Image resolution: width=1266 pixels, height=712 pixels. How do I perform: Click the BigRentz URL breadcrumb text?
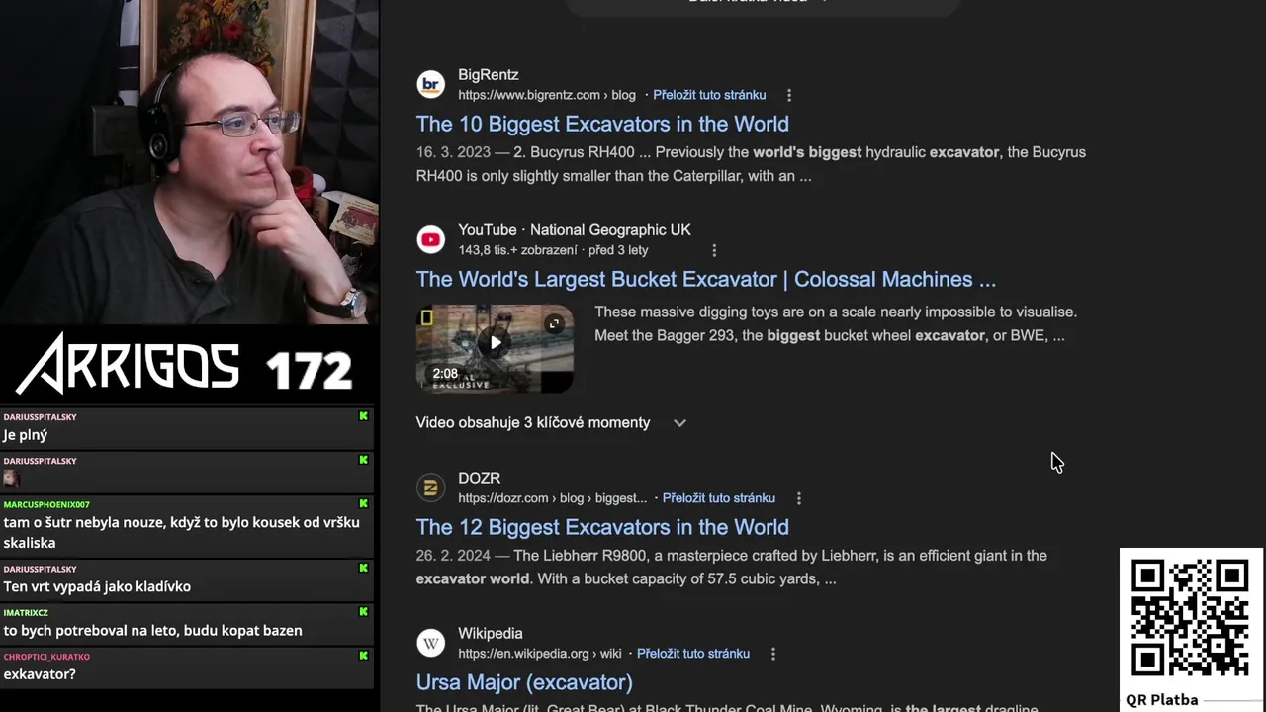(x=547, y=96)
